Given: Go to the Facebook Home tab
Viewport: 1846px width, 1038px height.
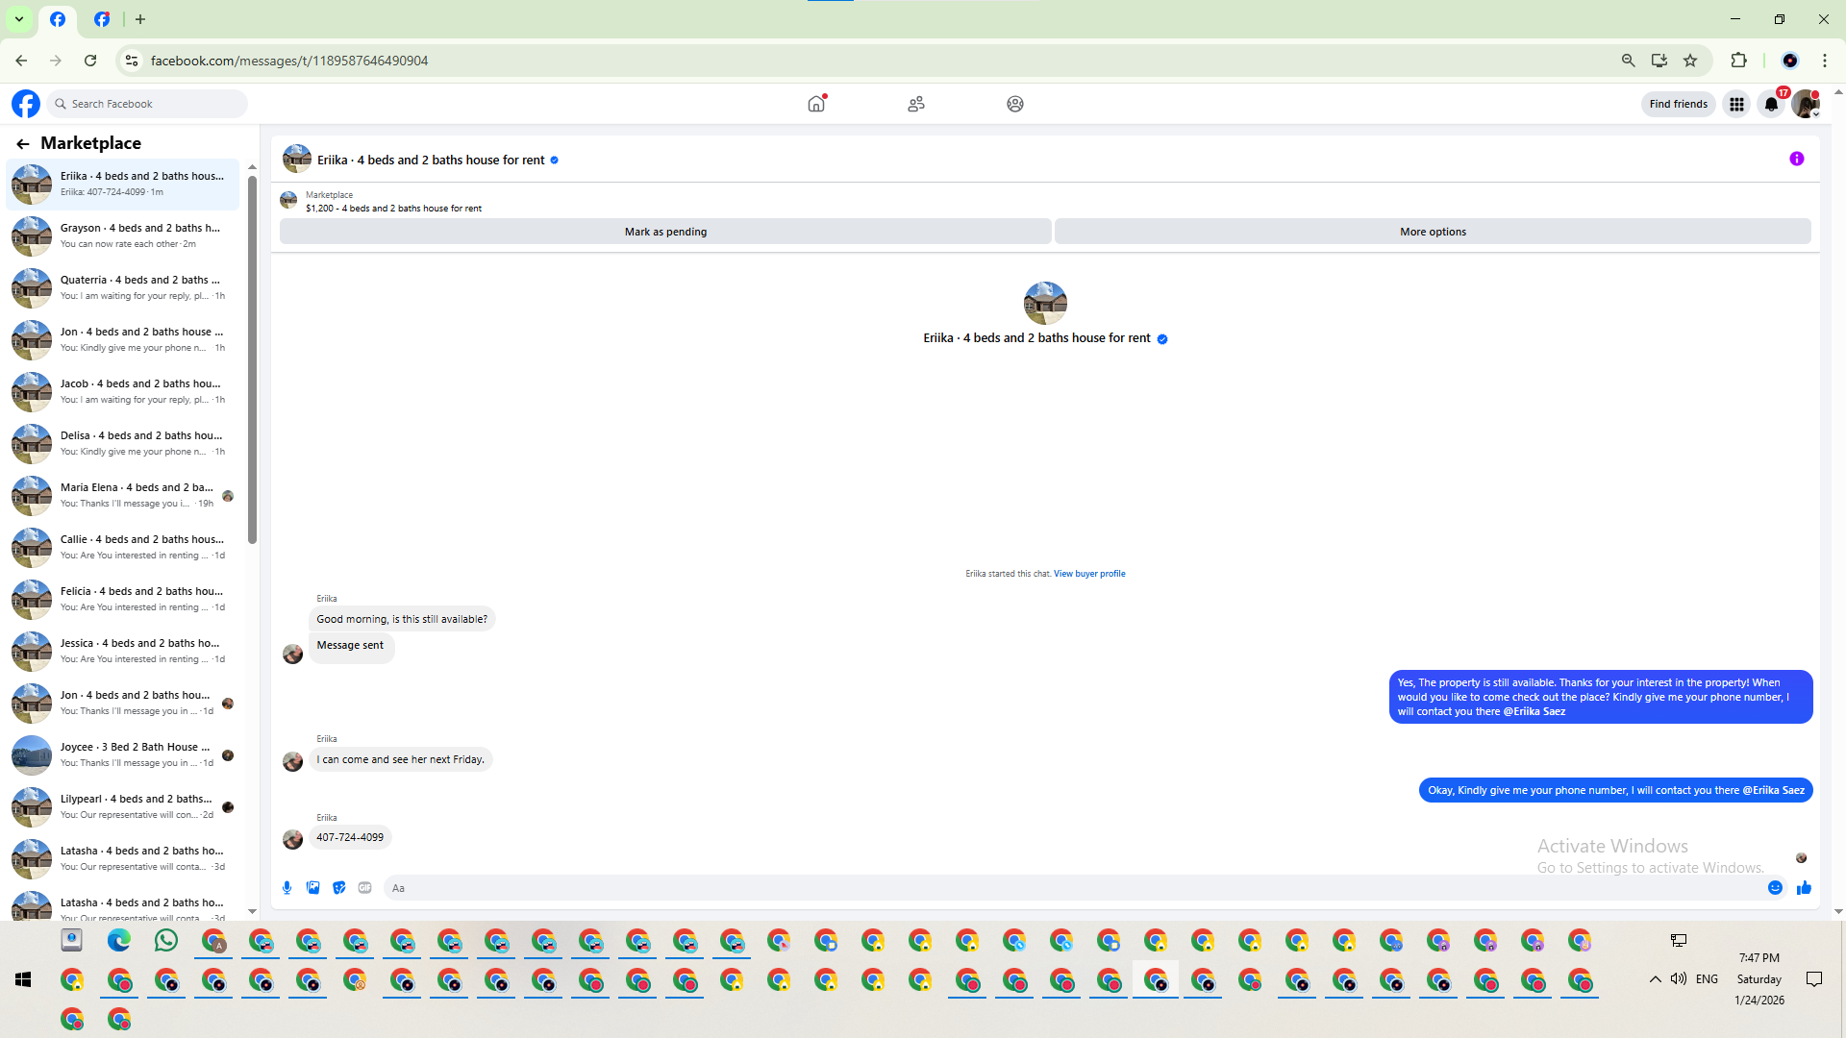Looking at the screenshot, I should pyautogui.click(x=816, y=104).
